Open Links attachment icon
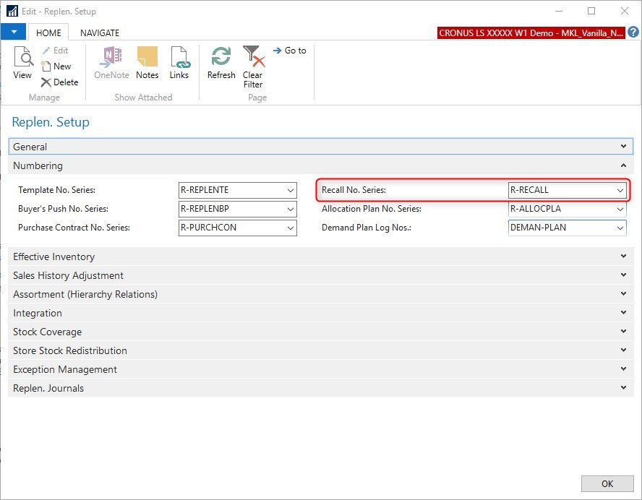 (179, 63)
